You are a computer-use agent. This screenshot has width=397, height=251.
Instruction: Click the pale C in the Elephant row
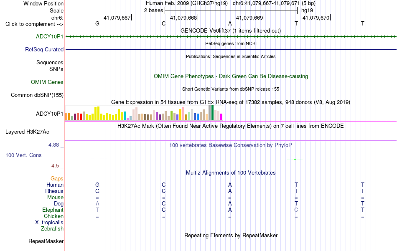(x=296, y=210)
